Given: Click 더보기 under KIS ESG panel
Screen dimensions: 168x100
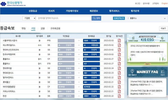Looking at the screenshot, I should click(147, 64).
